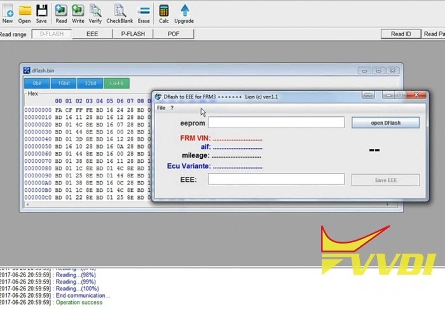The image size is (445, 309).
Task: Select the POF read range
Action: 174,34
